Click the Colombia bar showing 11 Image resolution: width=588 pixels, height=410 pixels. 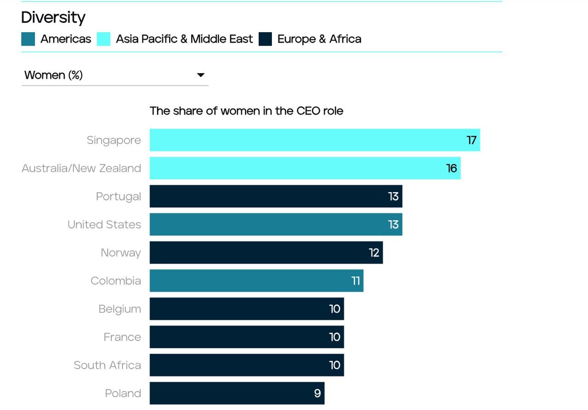point(256,280)
